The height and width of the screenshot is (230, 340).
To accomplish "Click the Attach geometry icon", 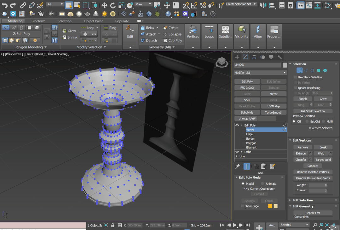I will pyautogui.click(x=142, y=34).
